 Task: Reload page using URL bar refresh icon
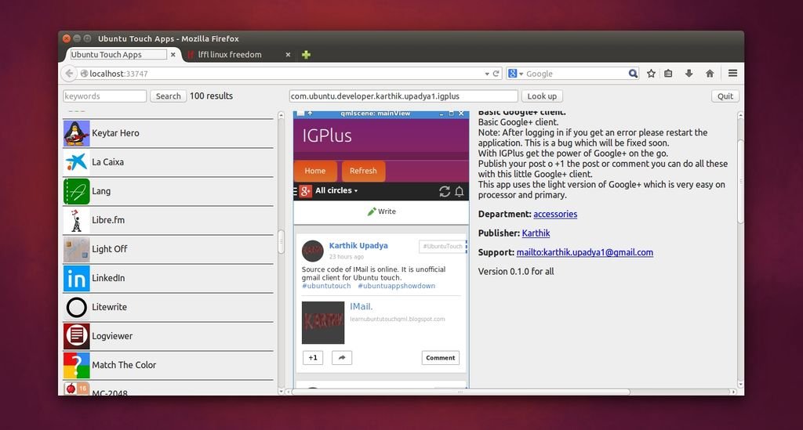click(x=496, y=74)
